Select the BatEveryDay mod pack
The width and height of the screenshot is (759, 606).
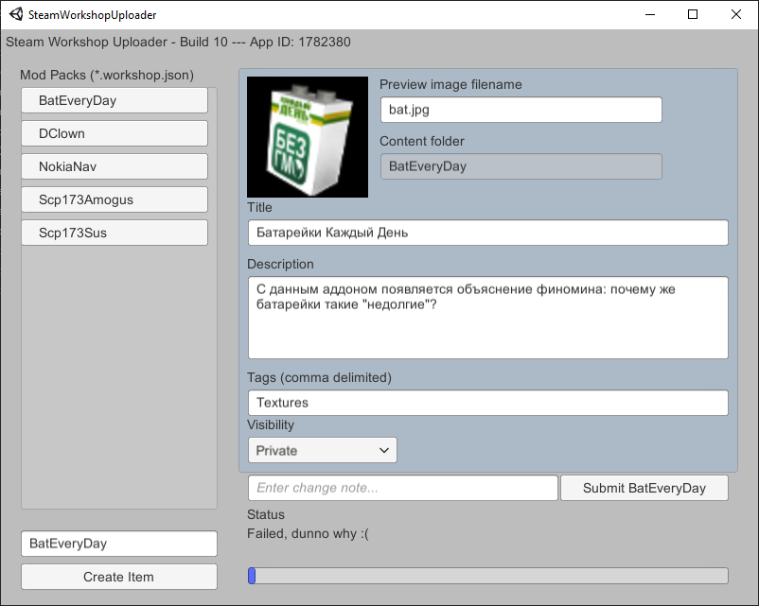pyautogui.click(x=115, y=100)
